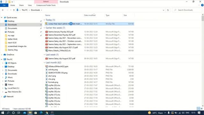Open Documents under Quick access
The width and height of the screenshot is (204, 115).
pyautogui.click(x=12, y=28)
